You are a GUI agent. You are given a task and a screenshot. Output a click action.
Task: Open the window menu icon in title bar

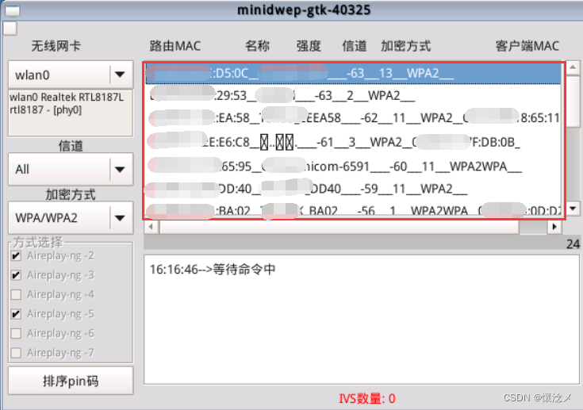pos(12,10)
